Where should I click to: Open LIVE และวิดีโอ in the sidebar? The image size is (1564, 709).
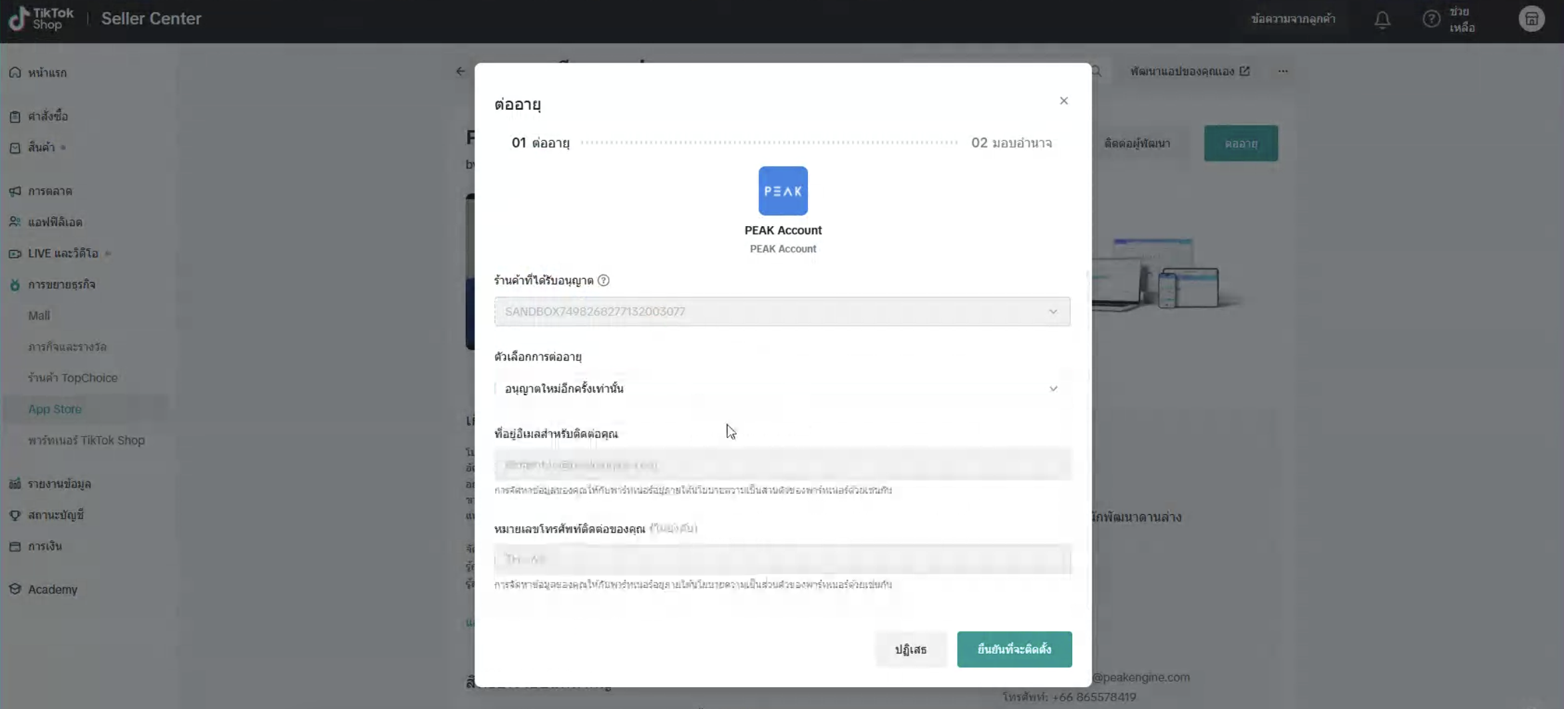(63, 253)
